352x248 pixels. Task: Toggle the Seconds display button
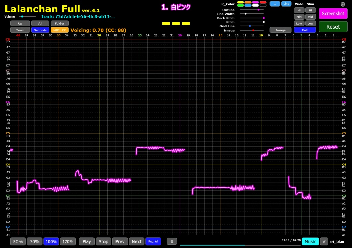40,30
